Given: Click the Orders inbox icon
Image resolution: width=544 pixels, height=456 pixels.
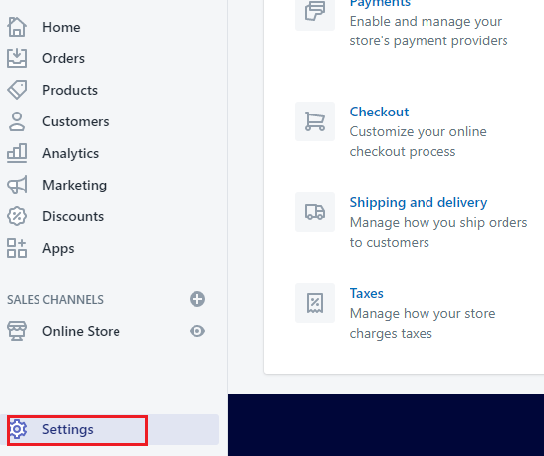Looking at the screenshot, I should pyautogui.click(x=17, y=58).
